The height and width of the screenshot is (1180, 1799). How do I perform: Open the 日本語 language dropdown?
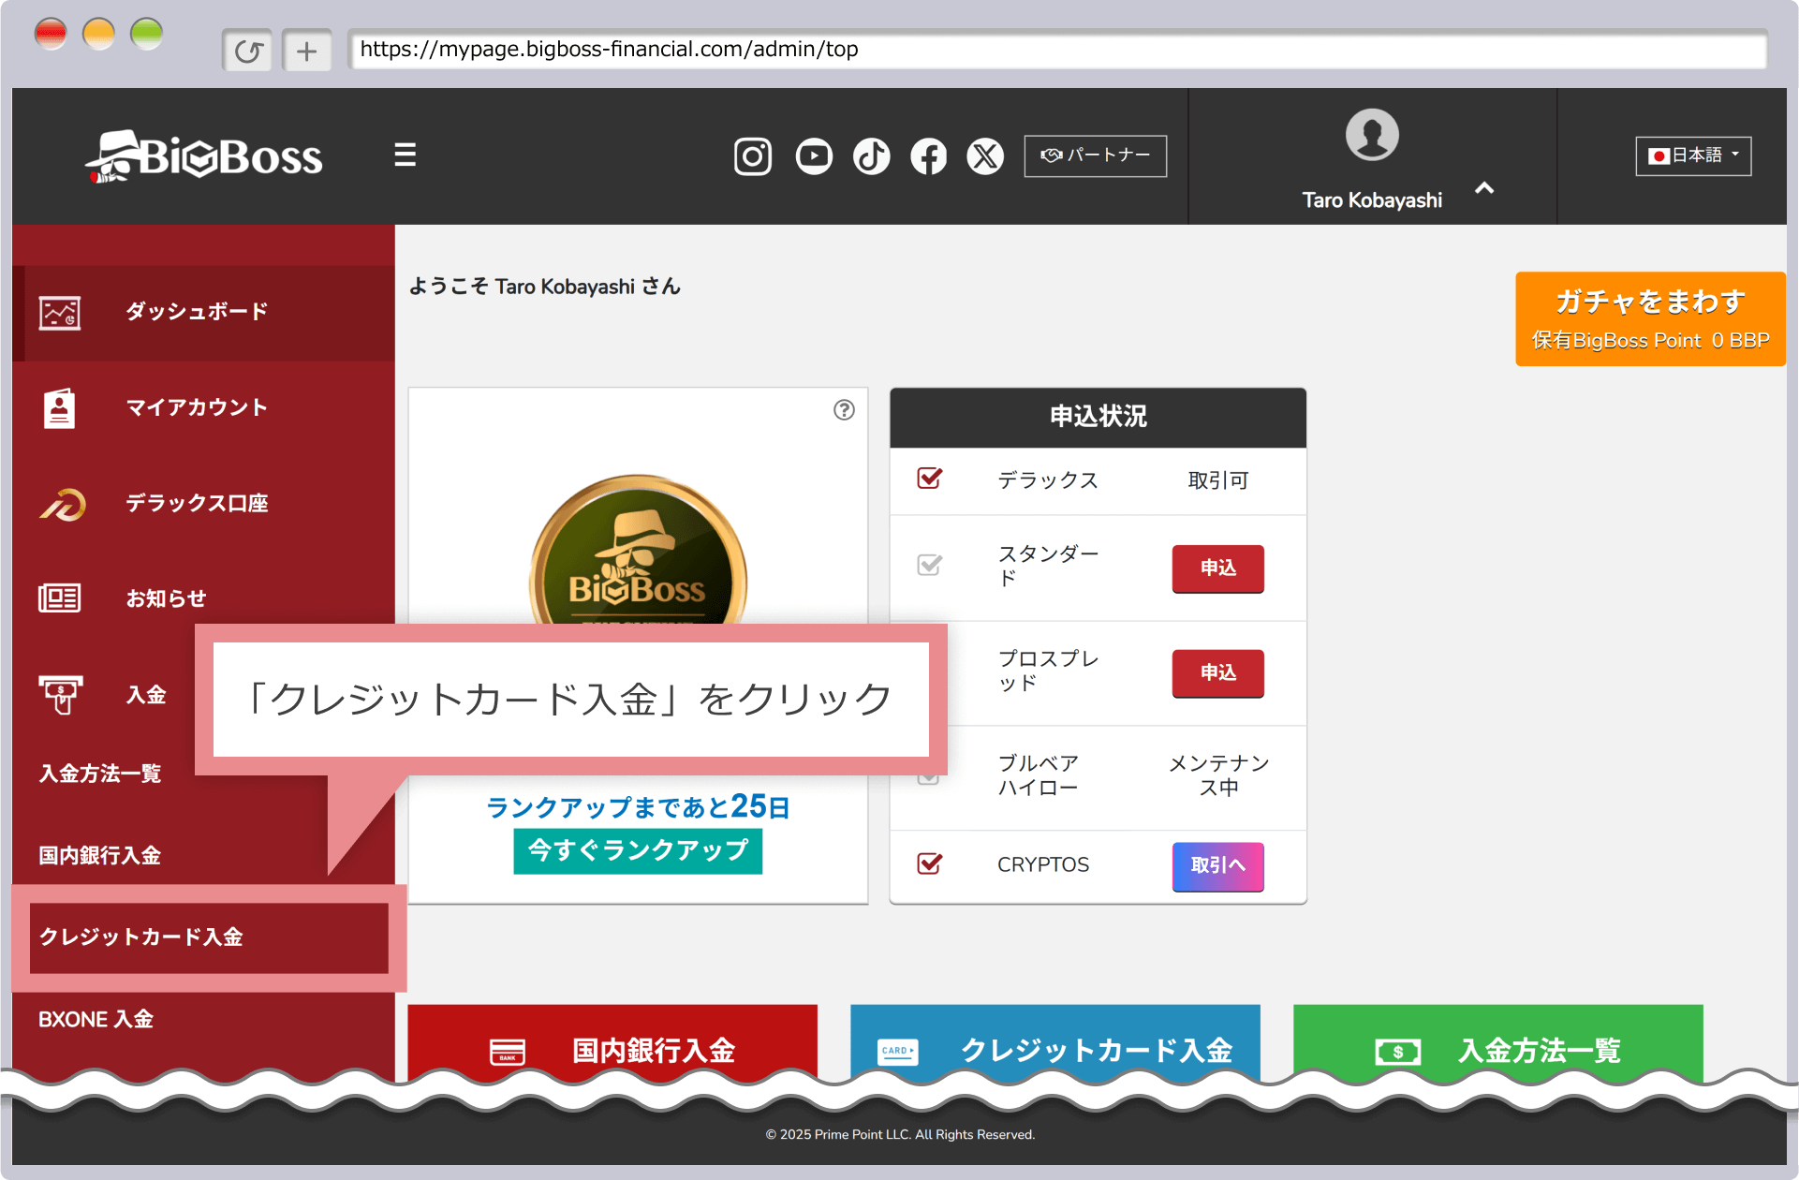pyautogui.click(x=1693, y=155)
